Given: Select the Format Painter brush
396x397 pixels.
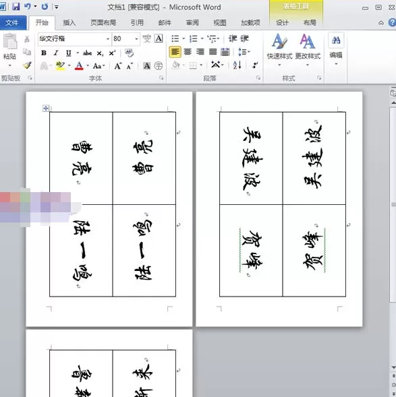Looking at the screenshot, I should [x=27, y=65].
